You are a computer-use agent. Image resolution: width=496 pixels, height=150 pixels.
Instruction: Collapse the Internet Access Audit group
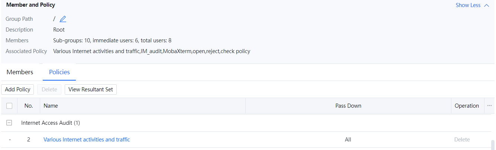point(9,123)
